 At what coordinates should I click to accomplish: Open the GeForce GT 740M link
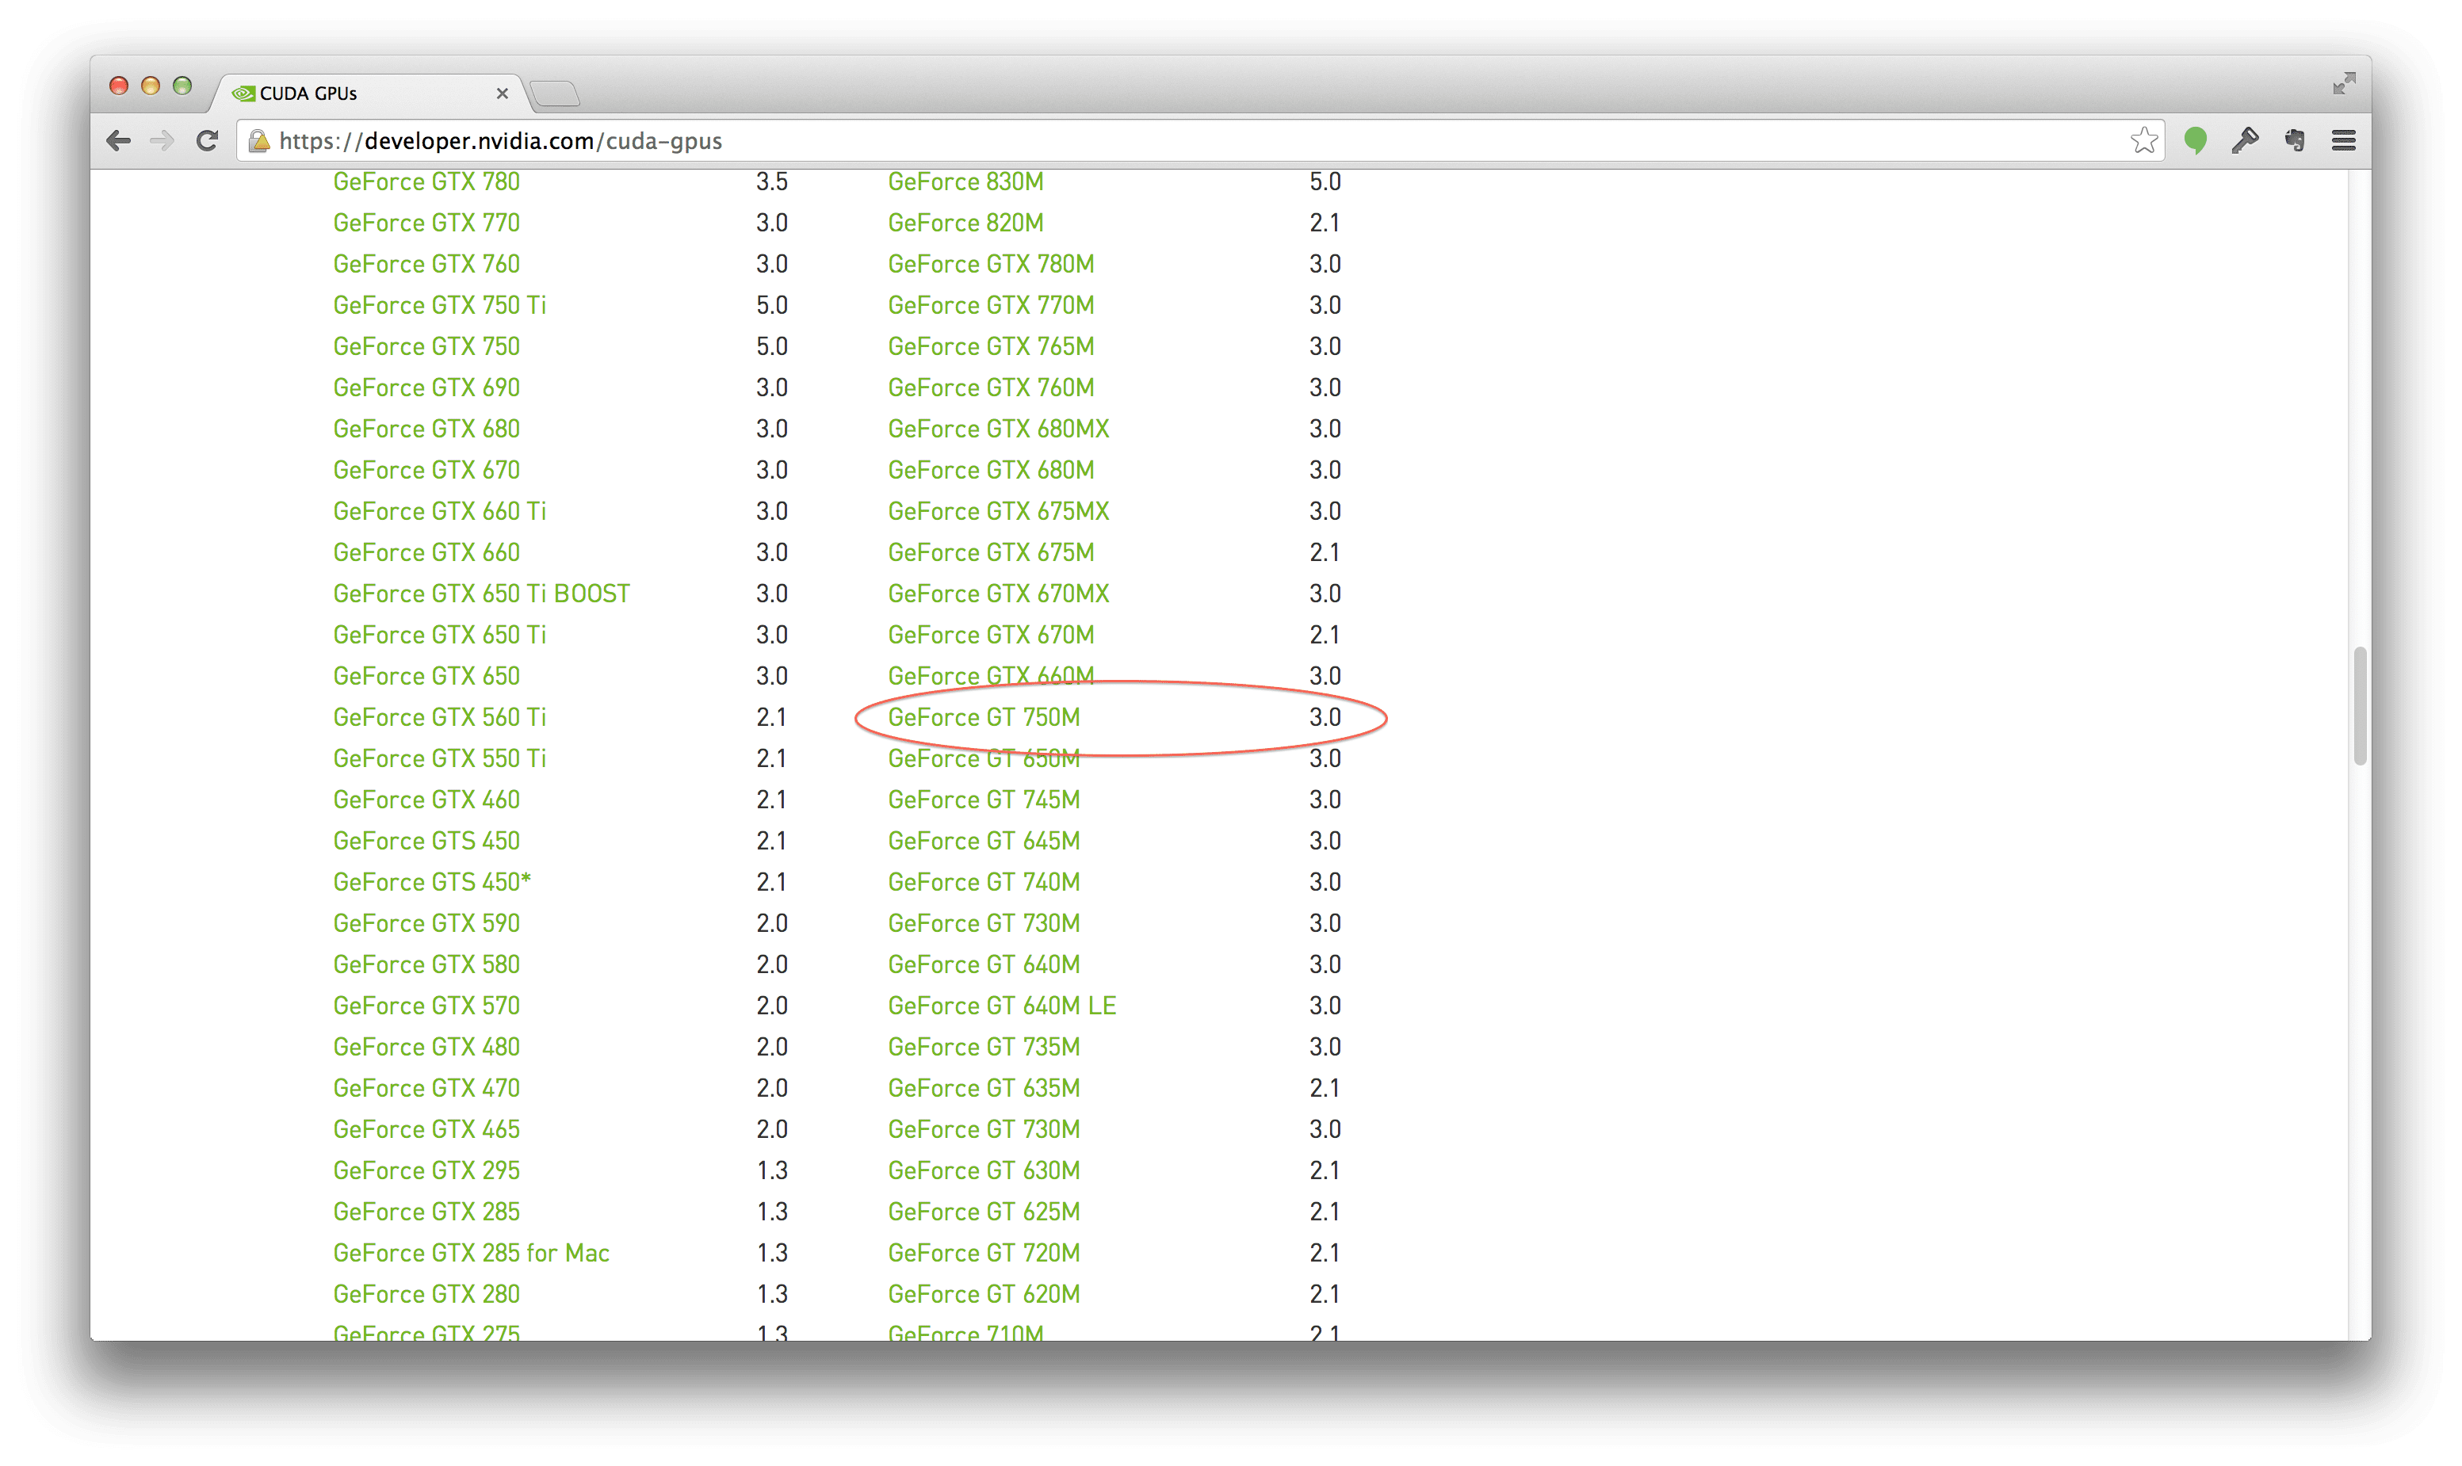[x=983, y=882]
